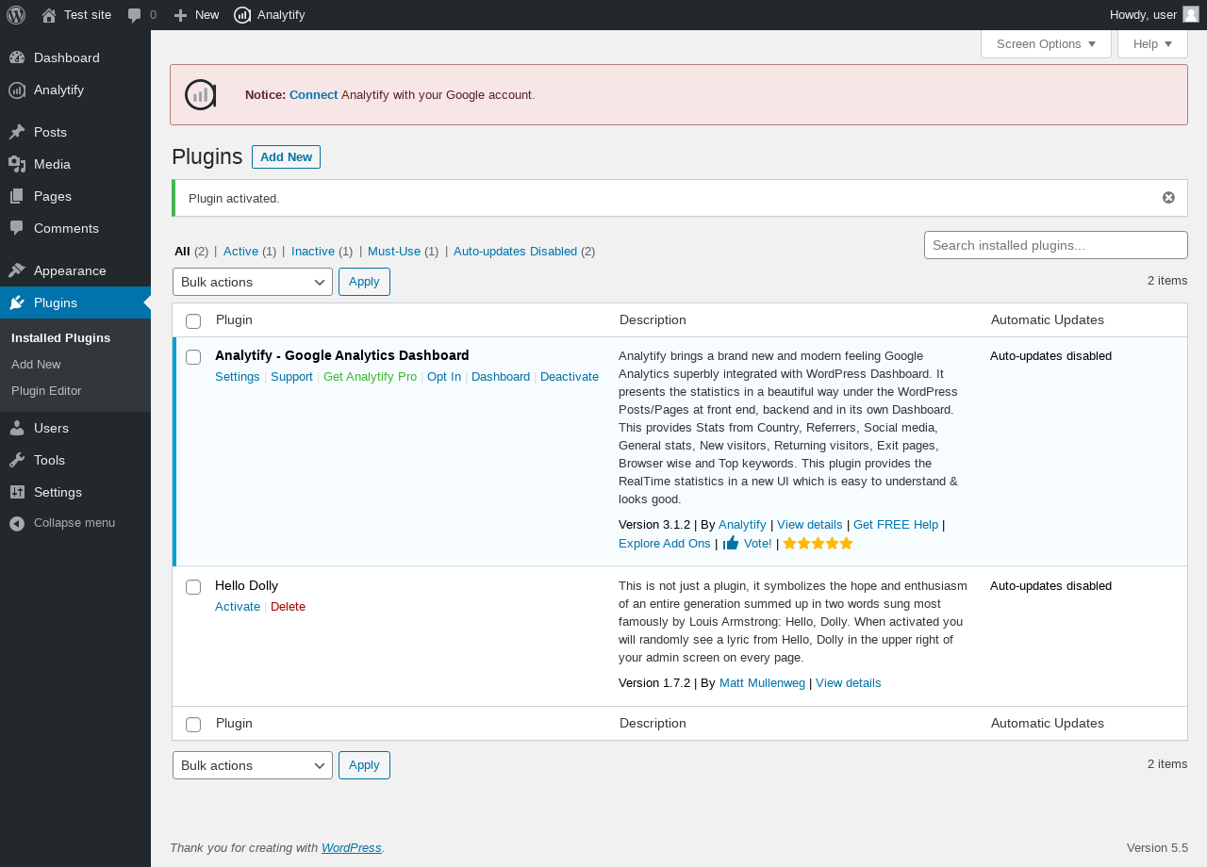Click the Search installed plugins field
This screenshot has height=867, width=1207.
point(1056,245)
